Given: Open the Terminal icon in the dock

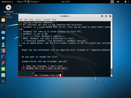Looking at the screenshot, I should (x=3, y=26).
